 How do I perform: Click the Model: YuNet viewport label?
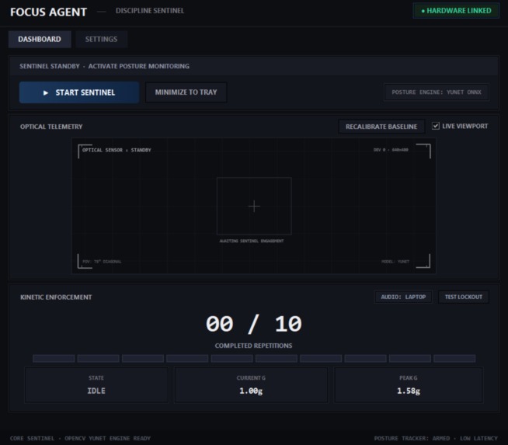coord(395,262)
